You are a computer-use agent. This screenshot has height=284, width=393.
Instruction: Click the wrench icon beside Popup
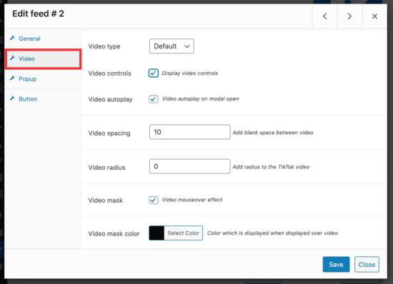(12, 78)
